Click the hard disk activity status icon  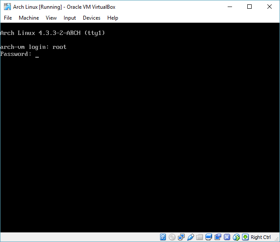click(x=163, y=237)
